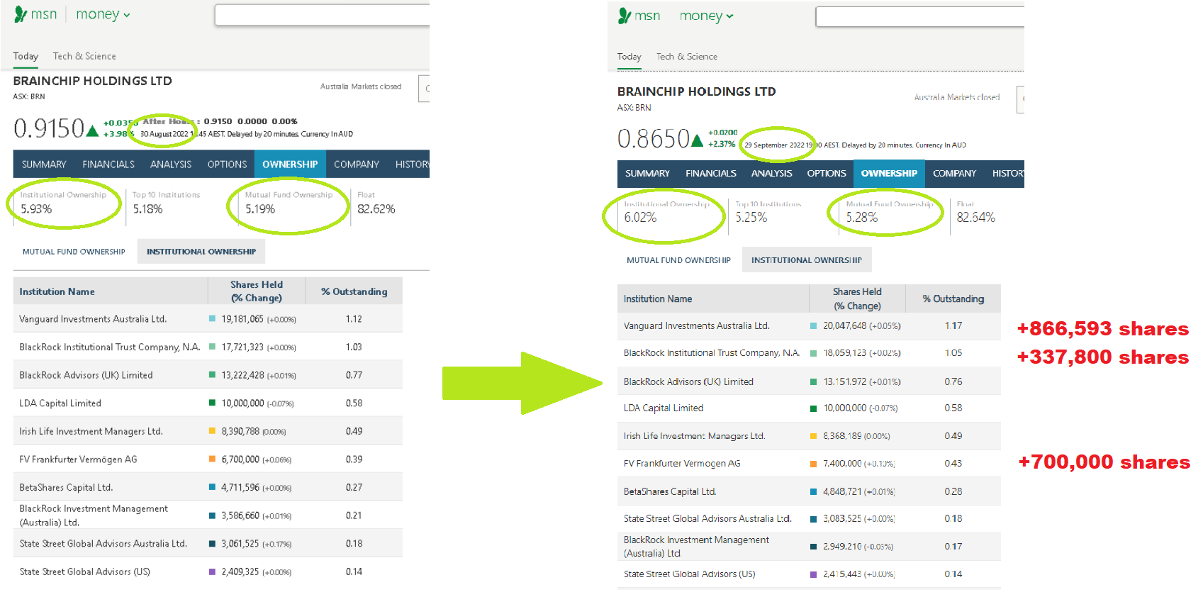
Task: Click the msn butterfly logo in left screenshot
Action: pos(21,14)
